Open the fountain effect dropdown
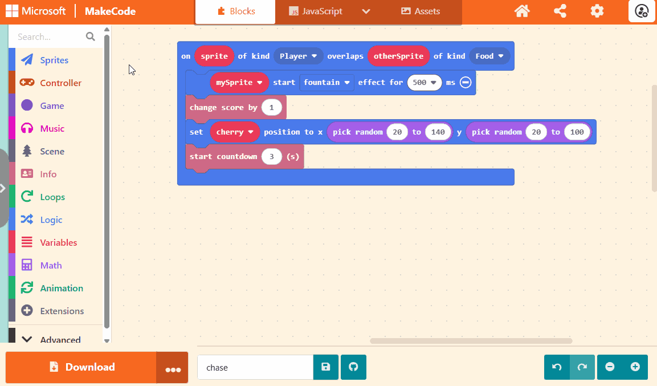Image resolution: width=657 pixels, height=386 pixels. tap(327, 83)
